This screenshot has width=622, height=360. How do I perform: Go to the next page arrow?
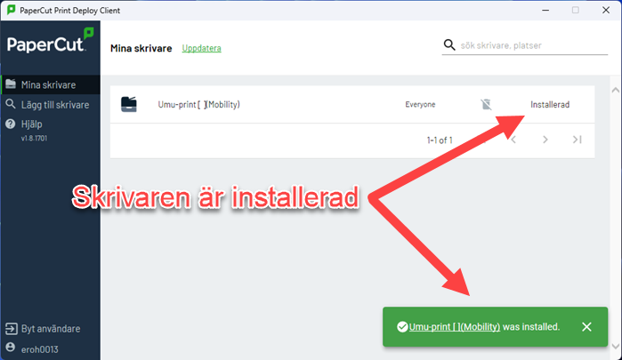tap(545, 140)
